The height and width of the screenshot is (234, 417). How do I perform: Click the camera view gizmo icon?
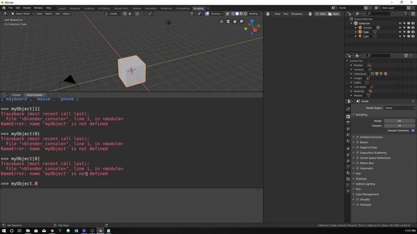(x=228, y=21)
